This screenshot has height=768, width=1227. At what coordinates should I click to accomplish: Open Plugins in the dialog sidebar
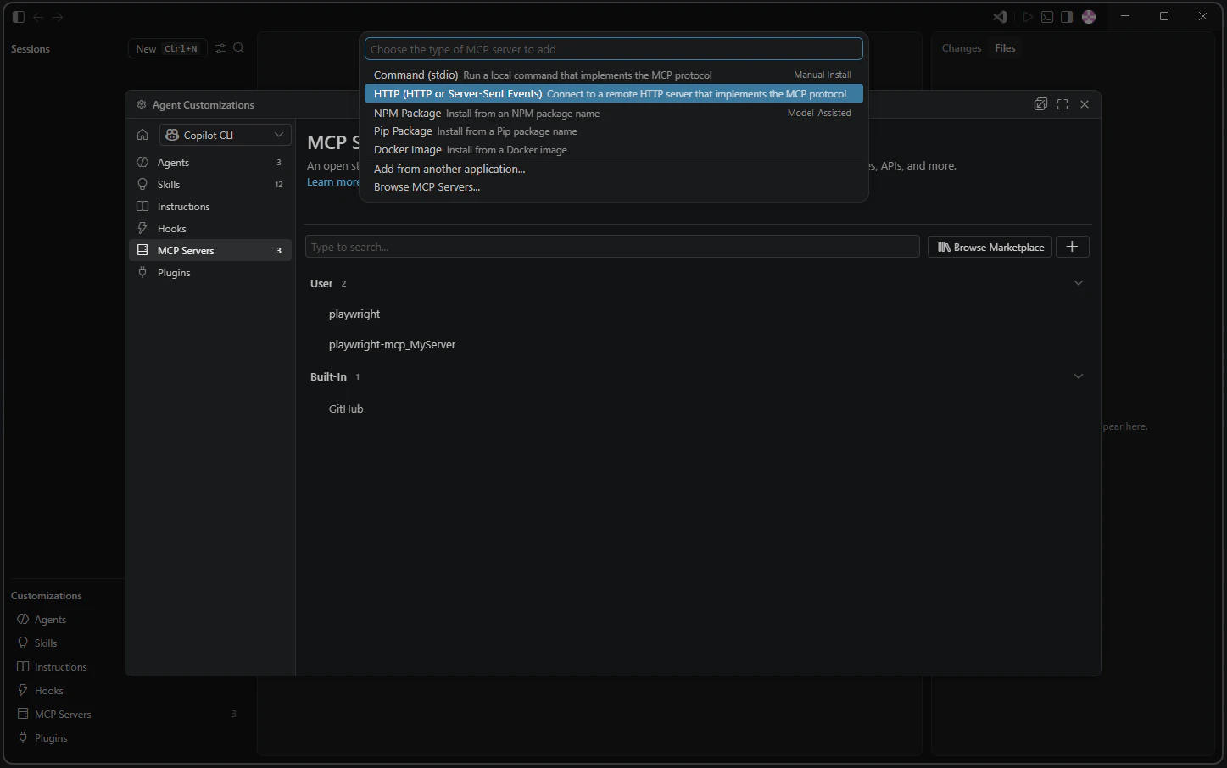coord(209,272)
